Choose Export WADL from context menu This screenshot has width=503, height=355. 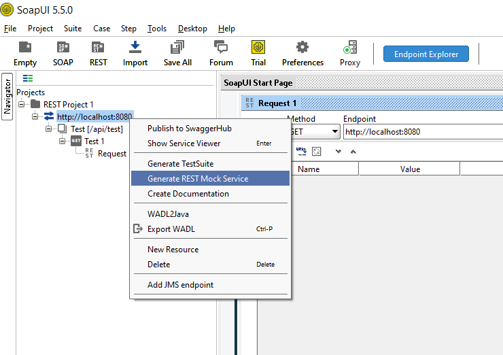pyautogui.click(x=171, y=229)
